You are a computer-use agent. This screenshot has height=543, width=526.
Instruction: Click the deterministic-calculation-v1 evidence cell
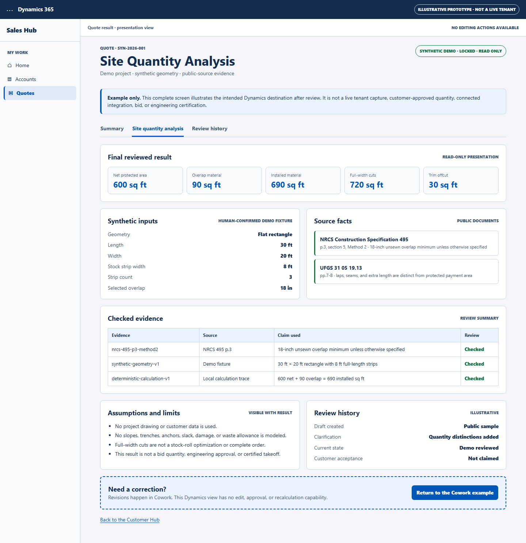153,378
